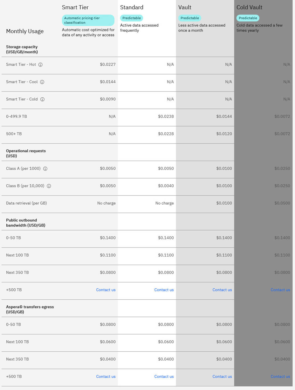This screenshot has height=390, width=295.
Task: Click Predictable badge under Cold Vault
Action: 248,18
